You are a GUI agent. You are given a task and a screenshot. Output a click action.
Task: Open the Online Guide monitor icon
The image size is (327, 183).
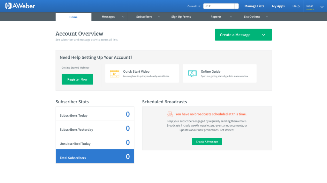pos(192,74)
